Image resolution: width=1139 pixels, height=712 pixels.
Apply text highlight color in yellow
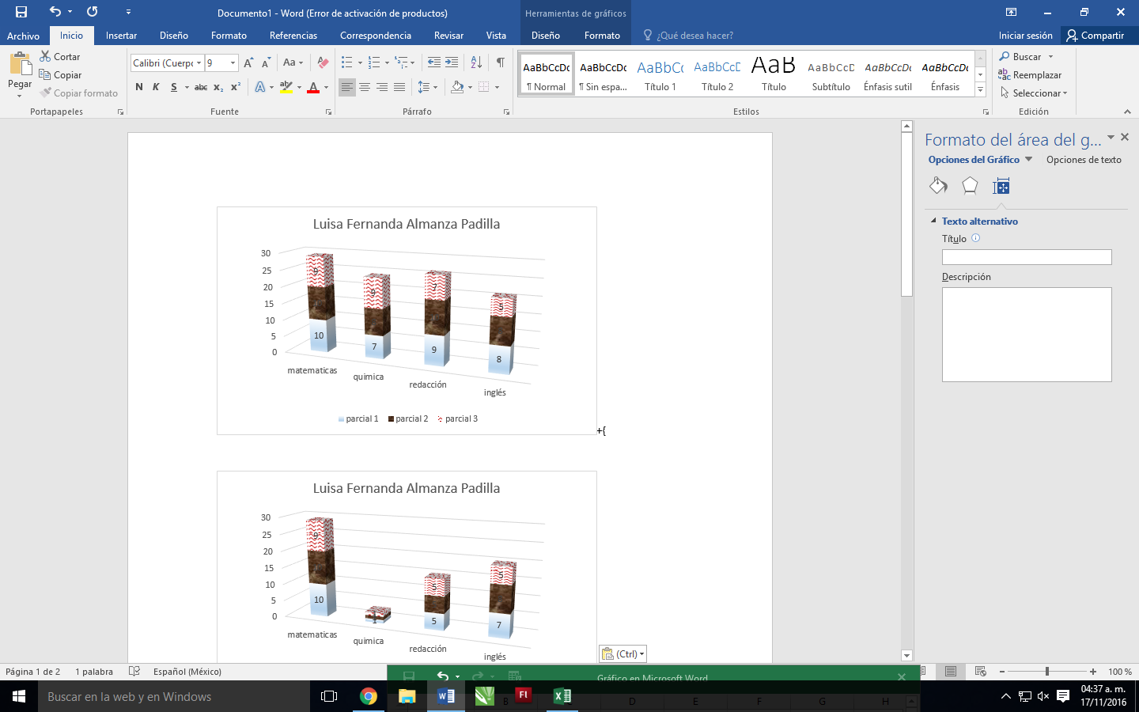286,87
